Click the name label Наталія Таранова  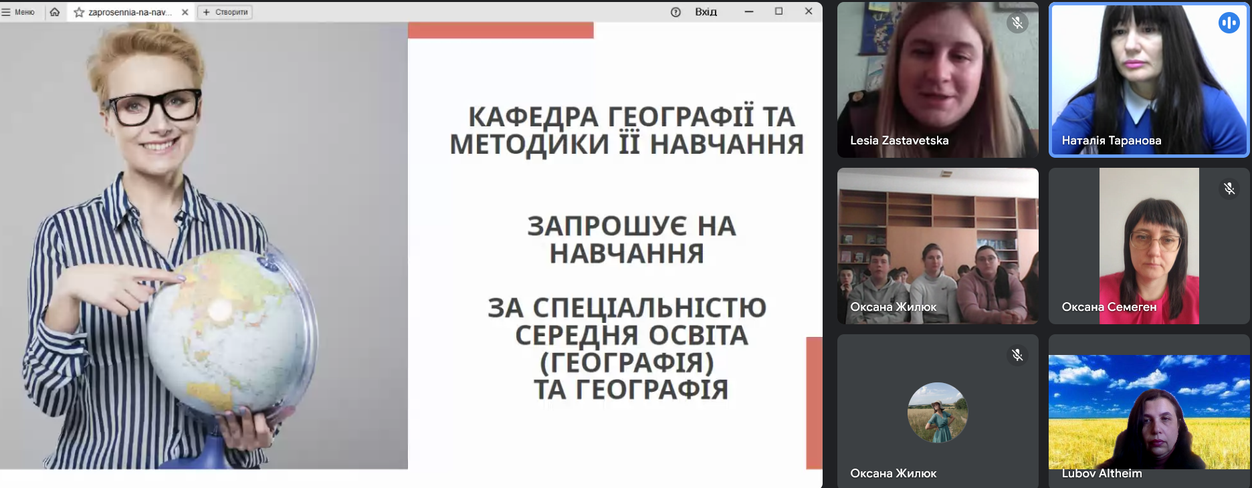1112,140
